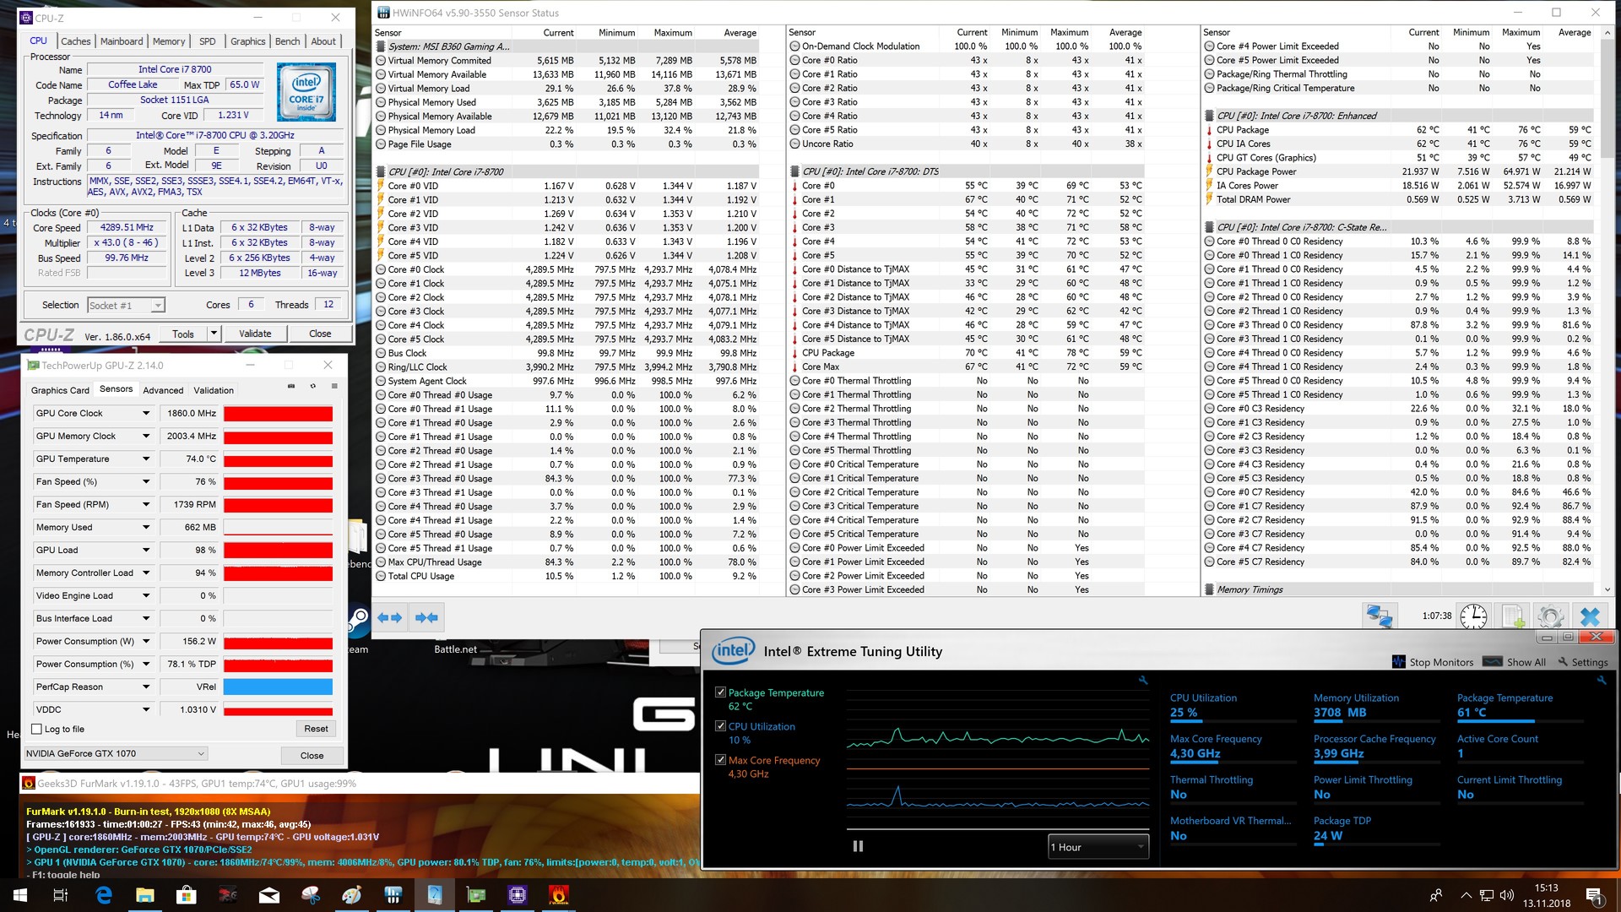Click HWiNFO collapse columns arrows icon
1621x912 pixels.
[x=426, y=617]
